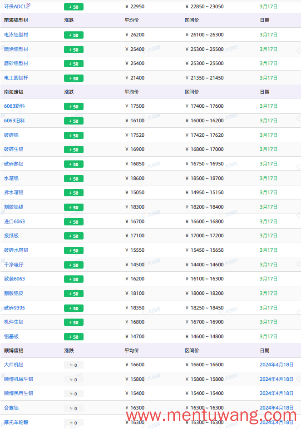Open the 干净唛仔 link
This screenshot has width=301, height=429.
[14, 265]
